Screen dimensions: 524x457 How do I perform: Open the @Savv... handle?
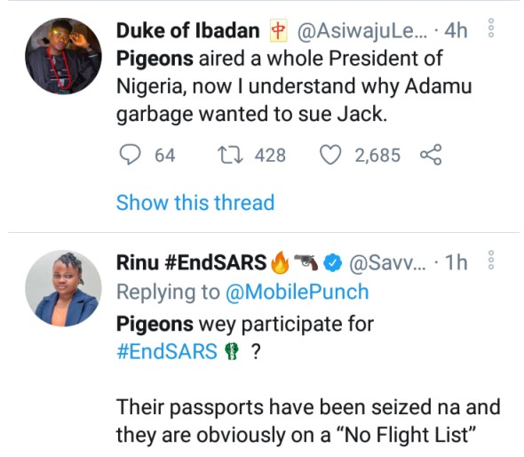pos(387,263)
